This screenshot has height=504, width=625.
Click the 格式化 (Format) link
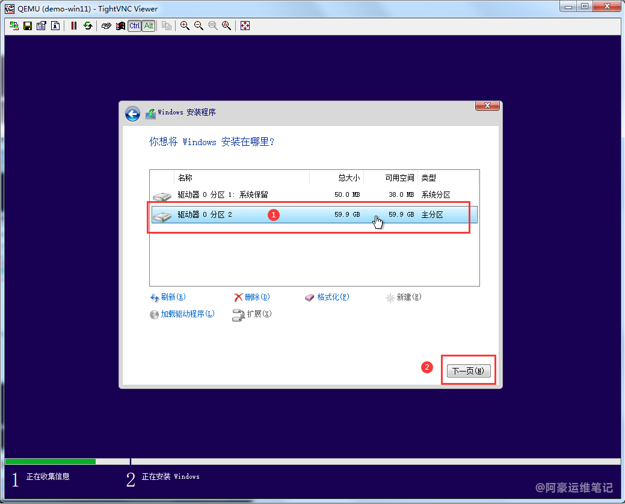(333, 297)
